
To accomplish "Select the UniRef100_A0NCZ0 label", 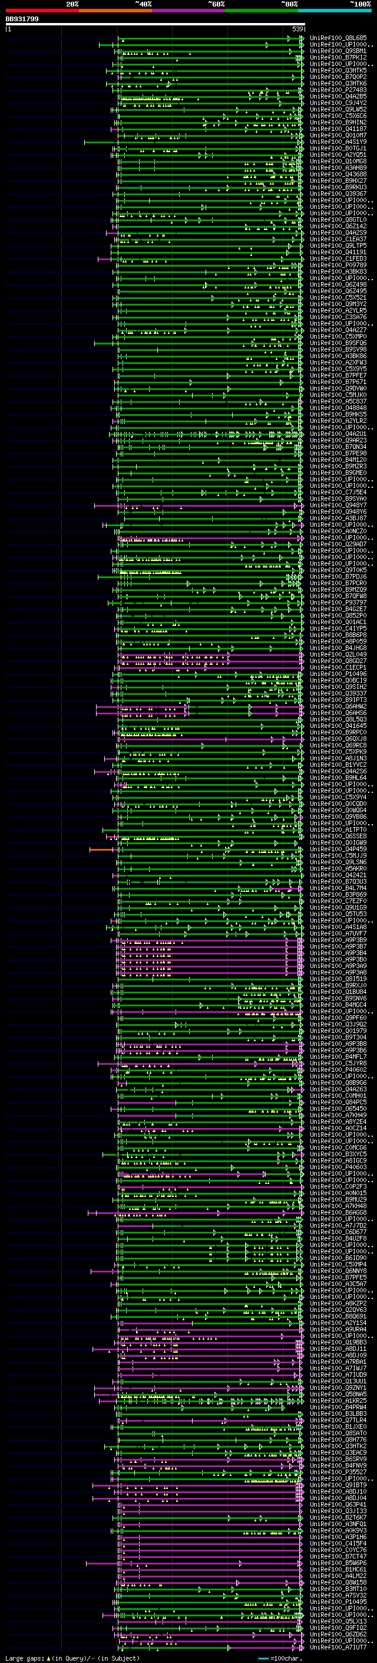I will pos(338,532).
